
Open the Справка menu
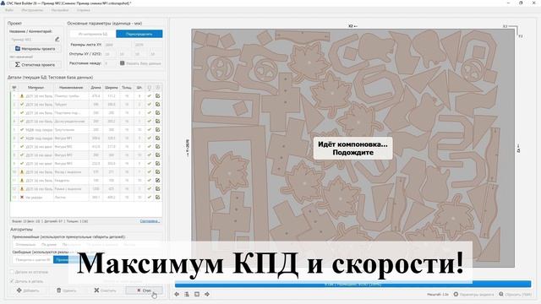tap(84, 10)
